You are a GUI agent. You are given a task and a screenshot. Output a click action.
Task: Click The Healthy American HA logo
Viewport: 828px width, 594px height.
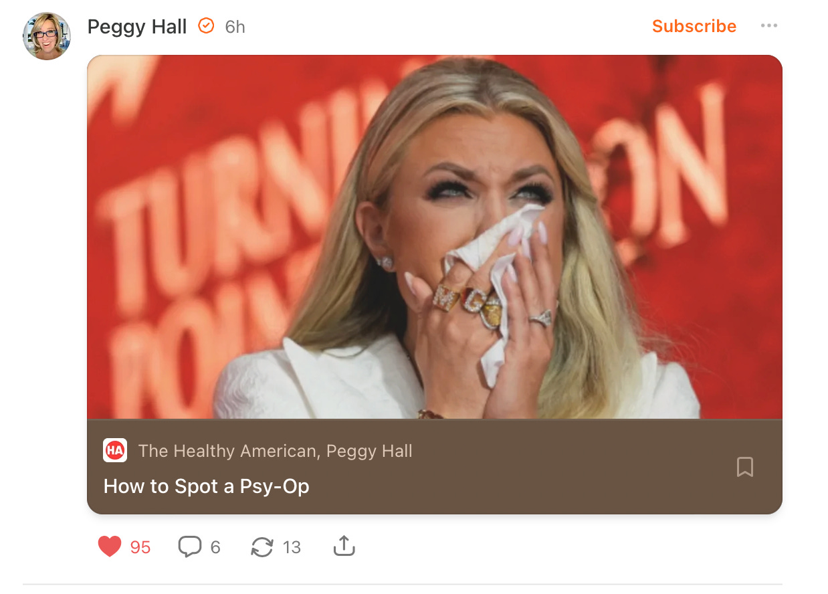(115, 450)
